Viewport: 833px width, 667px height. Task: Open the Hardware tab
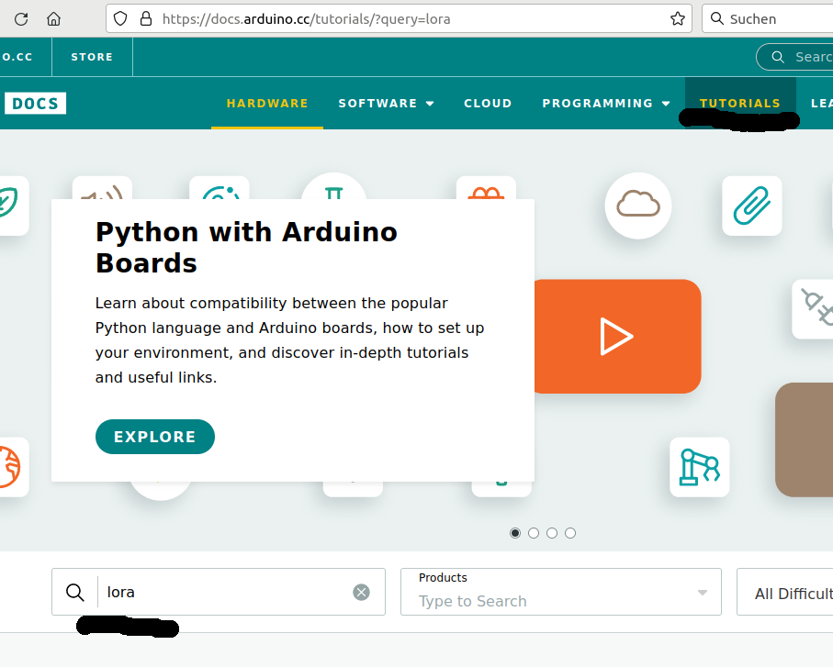pyautogui.click(x=267, y=103)
